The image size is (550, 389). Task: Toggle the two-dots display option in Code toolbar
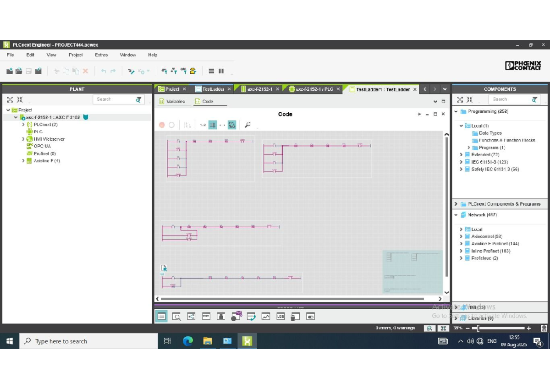[x=222, y=125]
